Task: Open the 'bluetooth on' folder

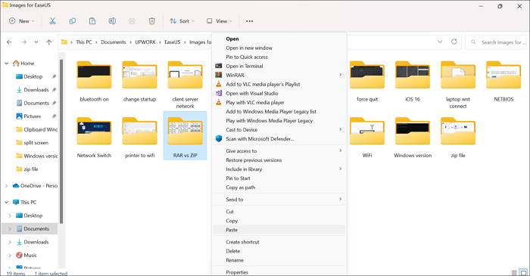Action: point(94,82)
